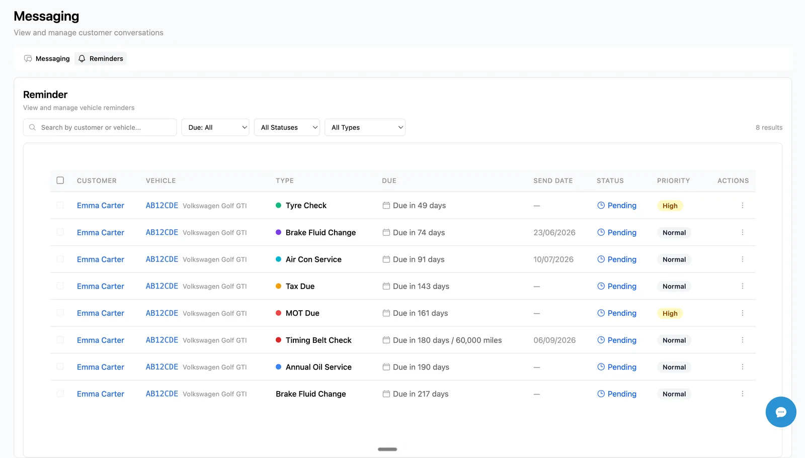Click the bell icon on Reminders tab
The height and width of the screenshot is (458, 805).
pyautogui.click(x=82, y=59)
